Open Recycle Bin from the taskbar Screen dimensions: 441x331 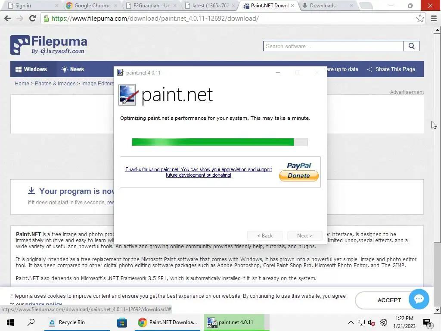click(x=77, y=322)
